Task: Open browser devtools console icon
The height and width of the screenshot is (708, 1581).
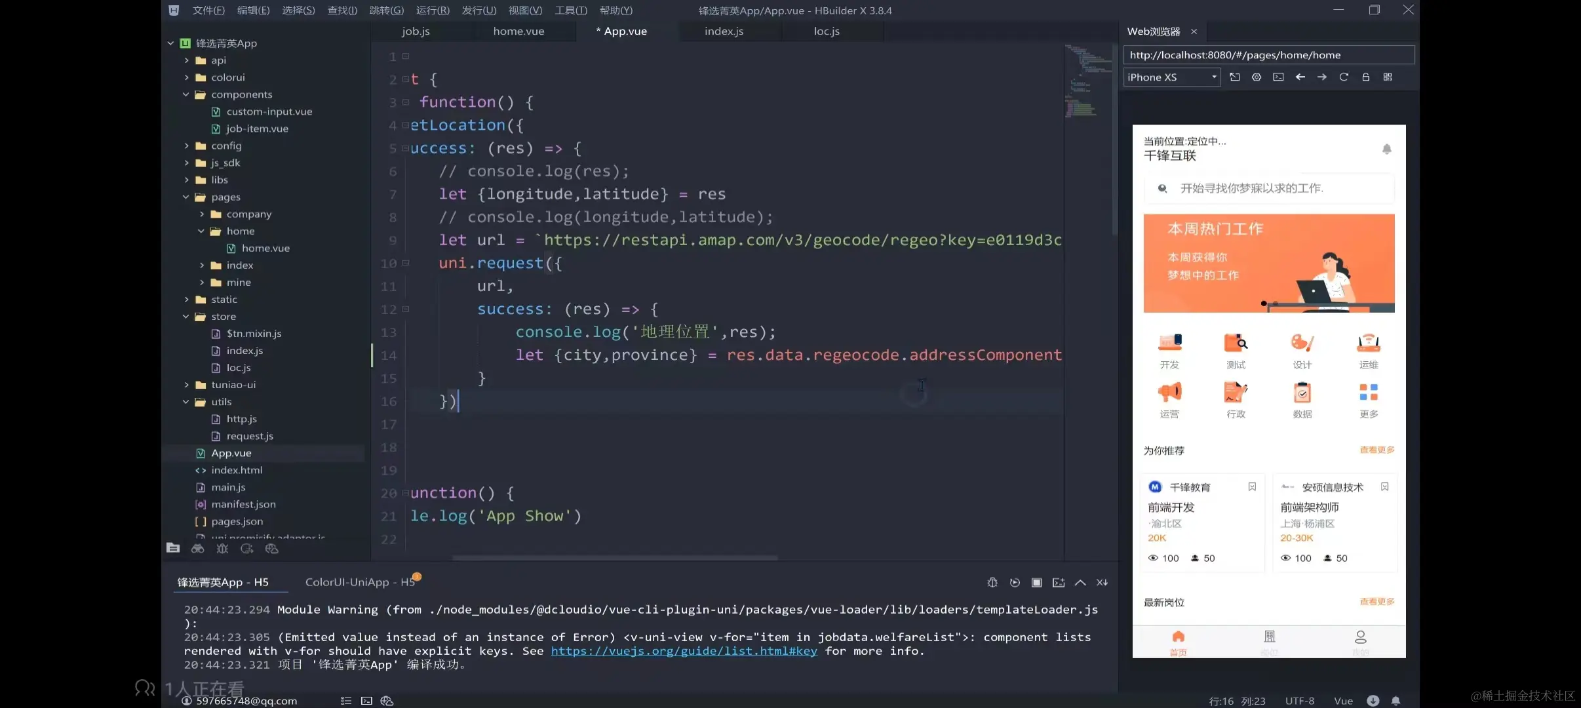Action: (x=1278, y=77)
